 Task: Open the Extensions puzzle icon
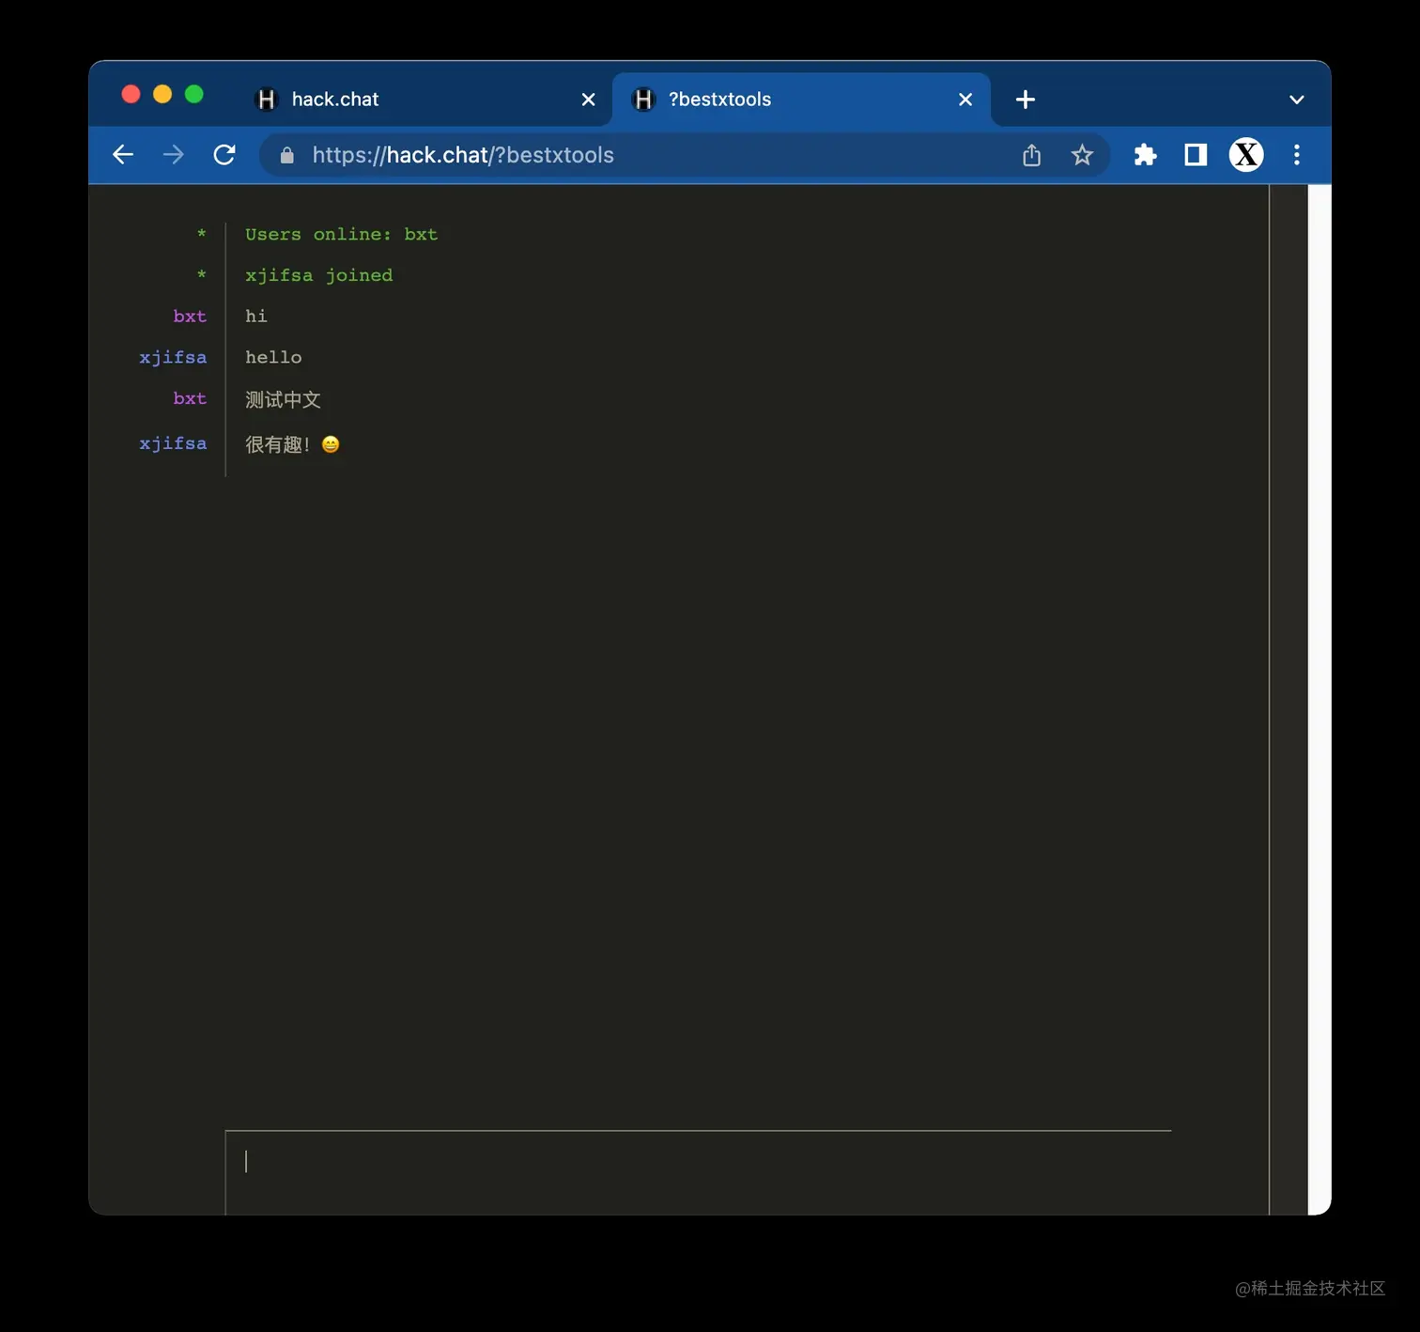[1145, 155]
